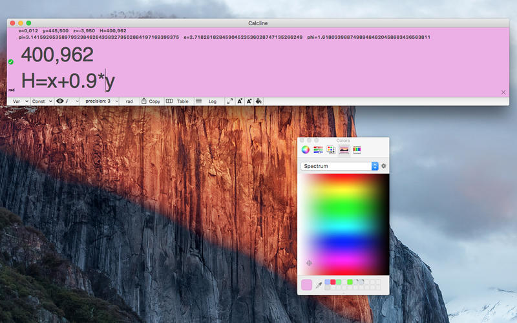Switch to the color palettes picker
517x323 pixels.
tap(331, 150)
